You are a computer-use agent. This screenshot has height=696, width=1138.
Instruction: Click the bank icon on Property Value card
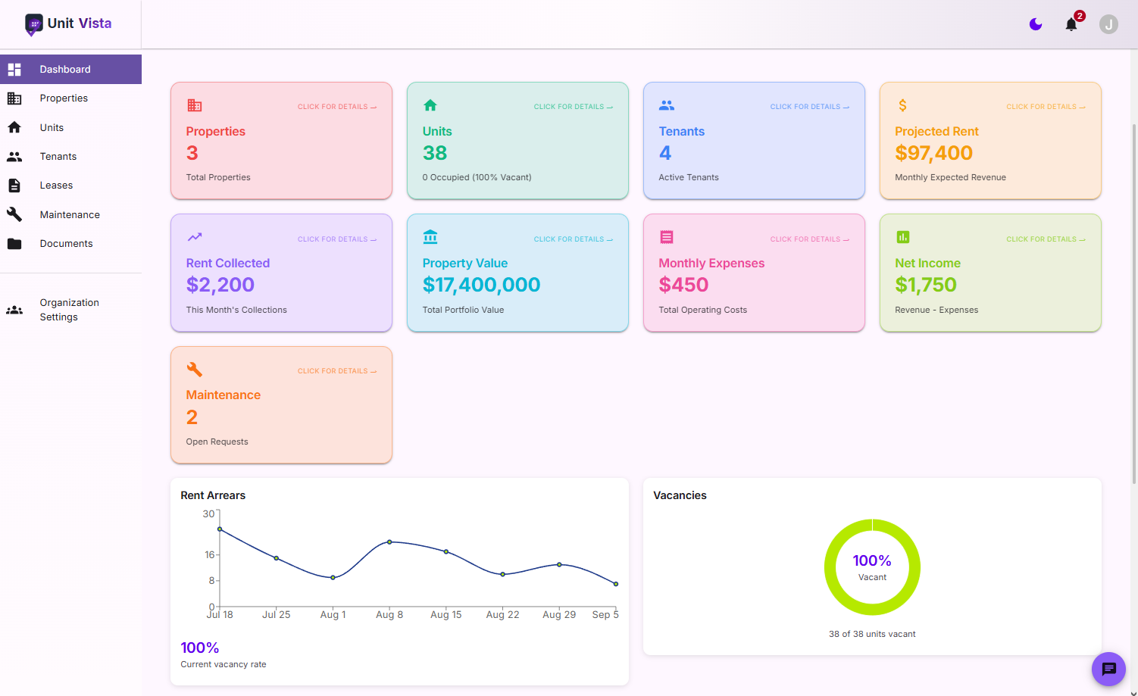pos(430,237)
